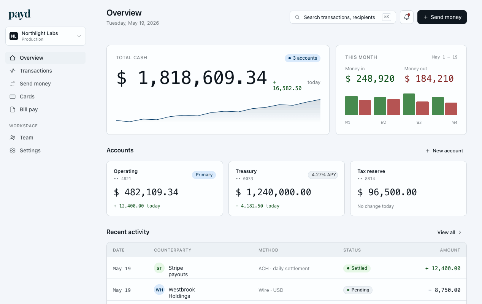This screenshot has height=304, width=482.
Task: Click the Overview home icon
Action: [x=13, y=58]
